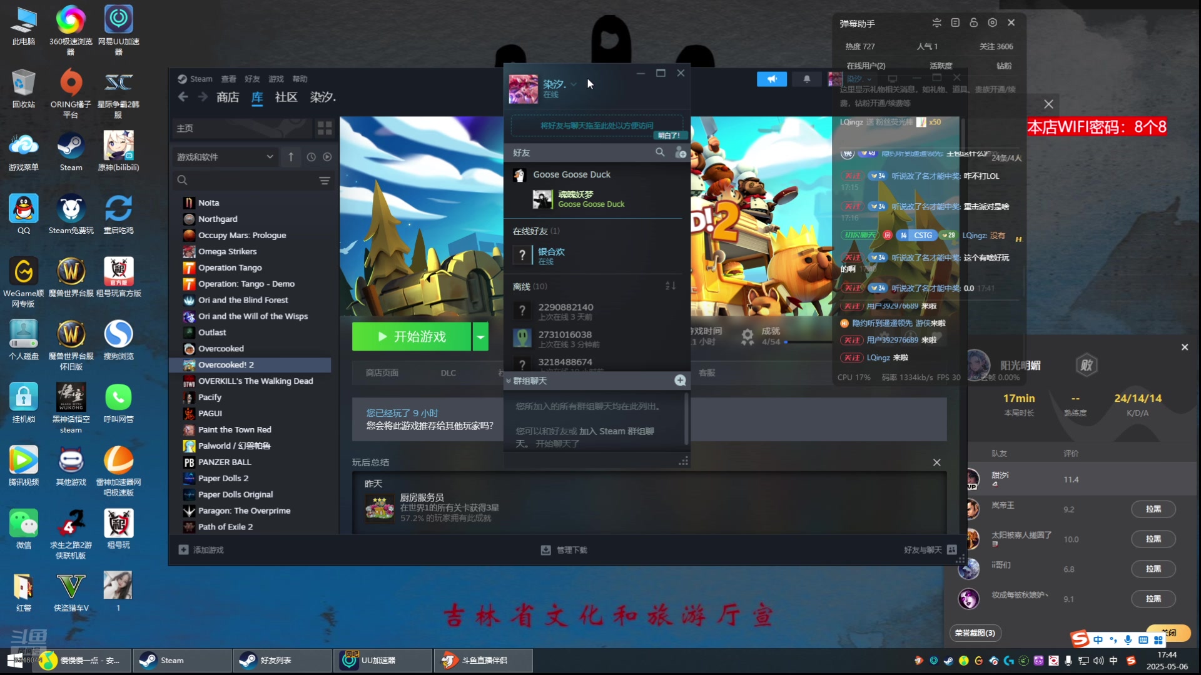Open chat with online friend 银合欢
This screenshot has height=675, width=1201.
596,256
